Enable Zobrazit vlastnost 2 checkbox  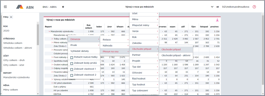tap(72, 75)
